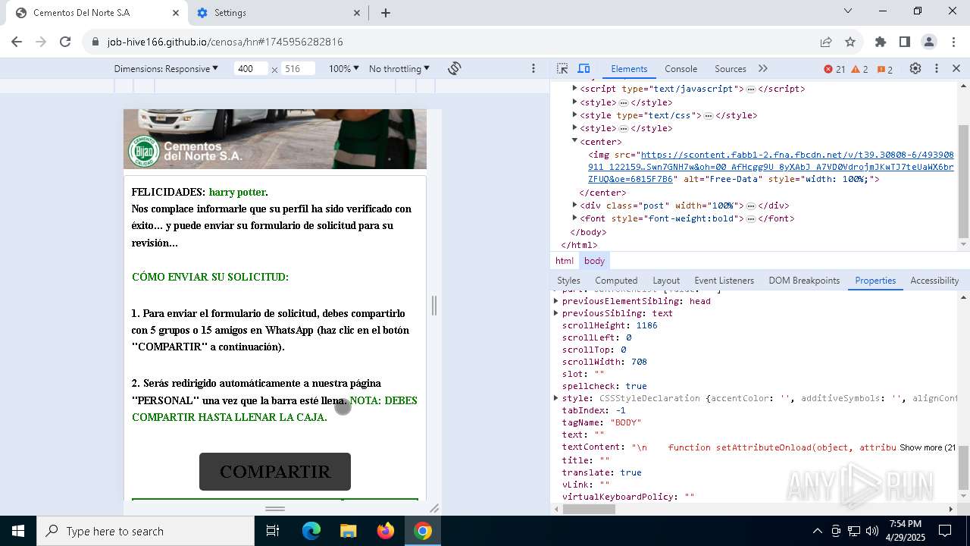Click the img src URL link
The image size is (970, 546).
pos(771,167)
